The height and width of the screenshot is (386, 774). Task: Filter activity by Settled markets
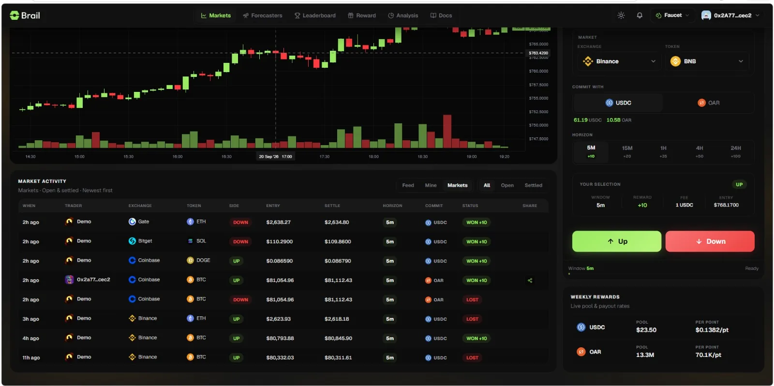(533, 185)
